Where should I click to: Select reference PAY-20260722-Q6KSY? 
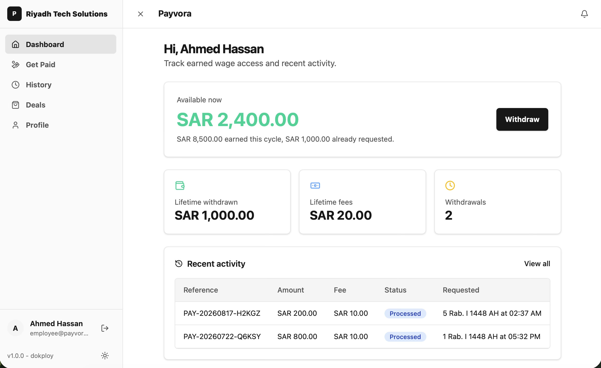pos(222,336)
